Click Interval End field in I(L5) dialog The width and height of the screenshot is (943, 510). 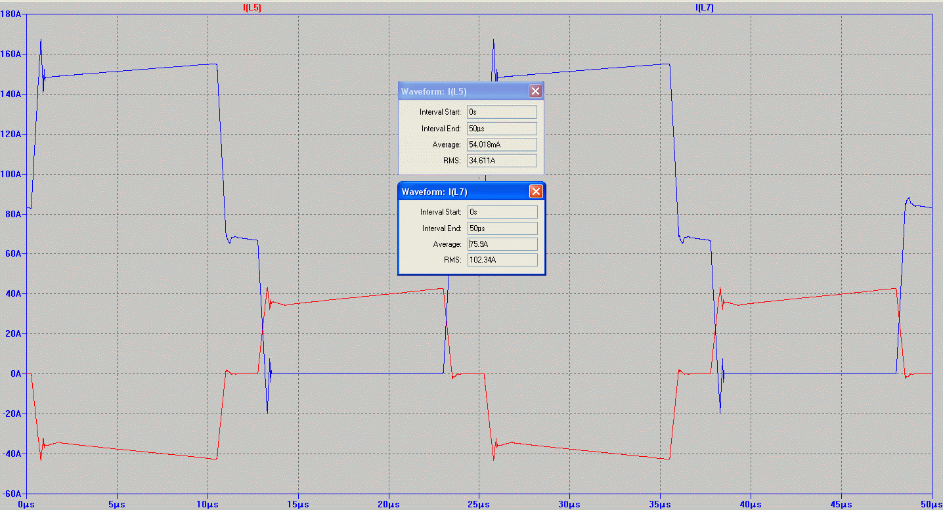coord(502,129)
